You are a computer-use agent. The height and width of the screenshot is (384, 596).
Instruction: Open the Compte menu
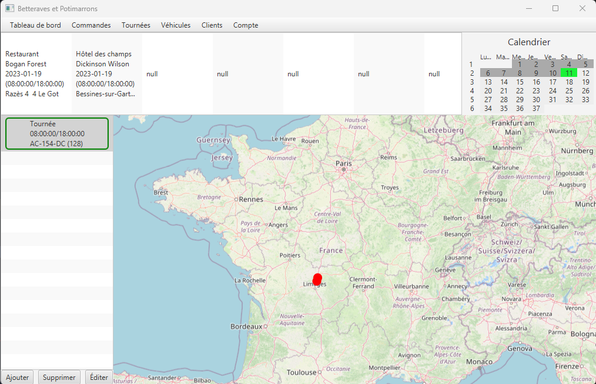(x=245, y=25)
